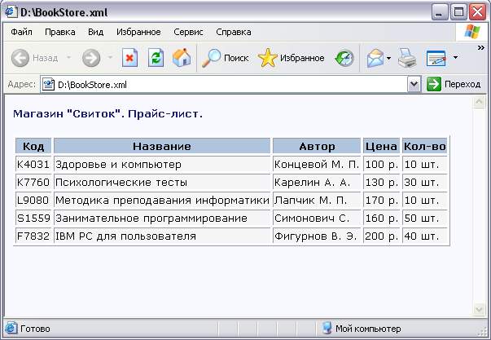Click the code cell K7760
491x340 pixels.
click(33, 183)
